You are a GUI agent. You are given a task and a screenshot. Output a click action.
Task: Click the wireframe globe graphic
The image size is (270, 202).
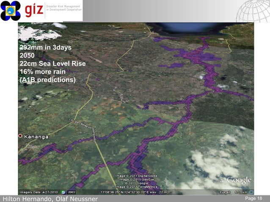coord(253,11)
